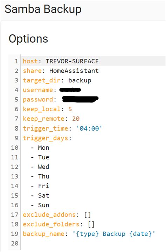
Task: Click line number 20 in gutter
Action: click(15, 244)
